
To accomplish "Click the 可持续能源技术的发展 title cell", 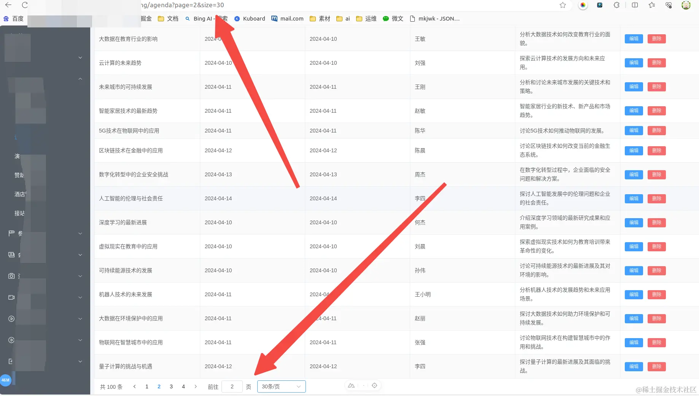I will 126,270.
